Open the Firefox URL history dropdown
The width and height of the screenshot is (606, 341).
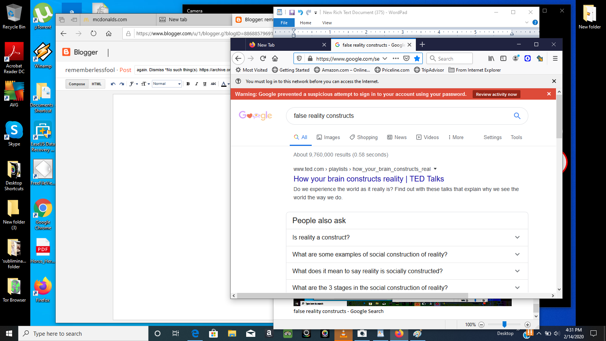(385, 58)
